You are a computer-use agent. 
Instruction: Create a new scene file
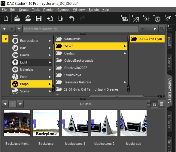coord(6,18)
